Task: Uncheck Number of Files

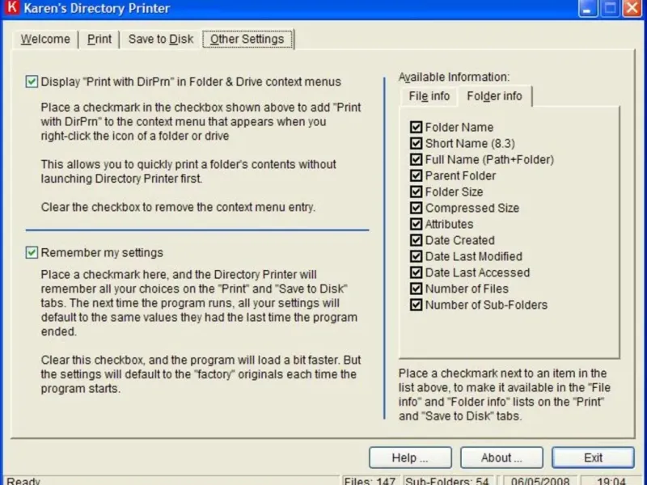Action: (x=416, y=289)
